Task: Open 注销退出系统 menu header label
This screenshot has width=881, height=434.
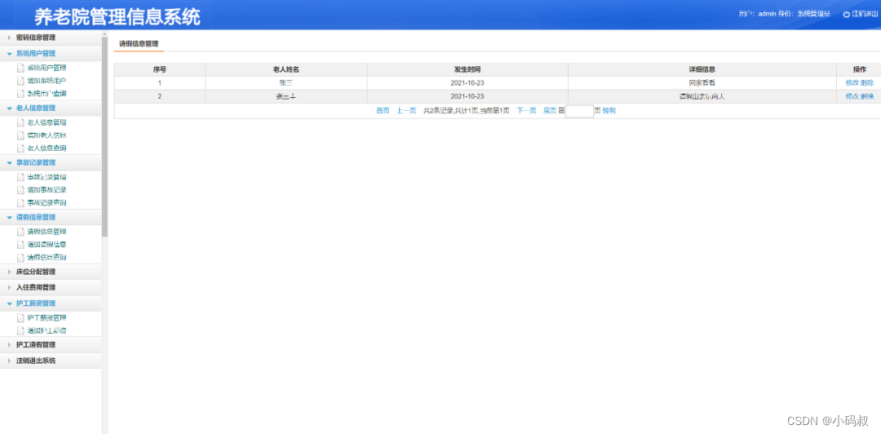Action: 35,361
